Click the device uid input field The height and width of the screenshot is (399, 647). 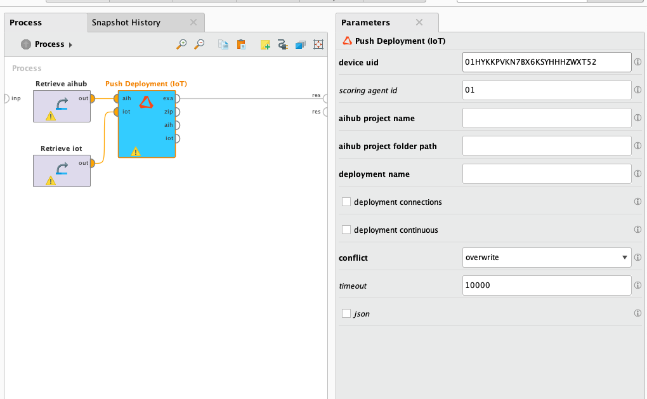point(547,62)
